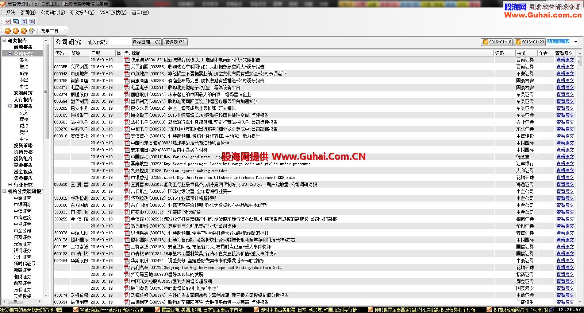Open the 系统 menu
Viewport: 584px width, 313px height.
coord(11,12)
